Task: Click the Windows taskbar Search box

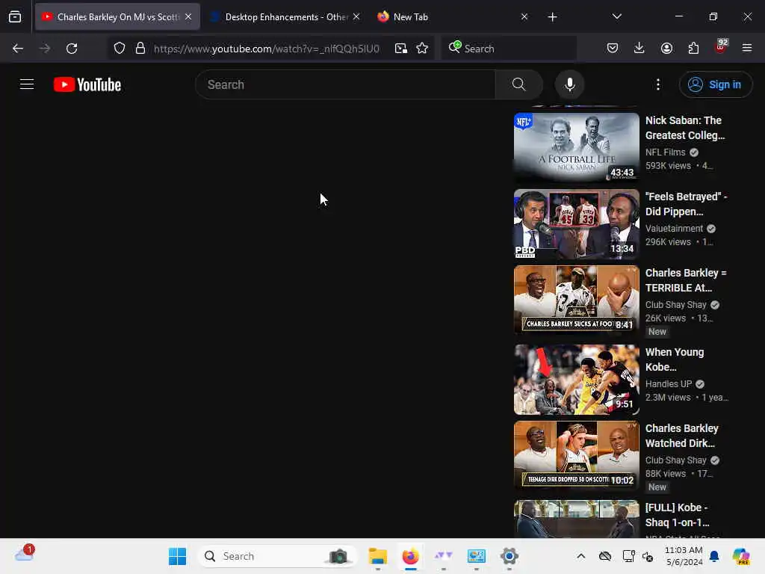Action: click(x=277, y=556)
